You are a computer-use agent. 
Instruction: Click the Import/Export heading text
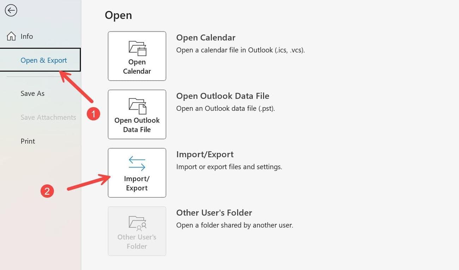click(x=205, y=154)
